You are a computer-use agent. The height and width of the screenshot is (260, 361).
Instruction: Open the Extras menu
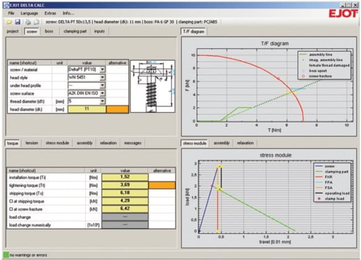click(x=50, y=14)
